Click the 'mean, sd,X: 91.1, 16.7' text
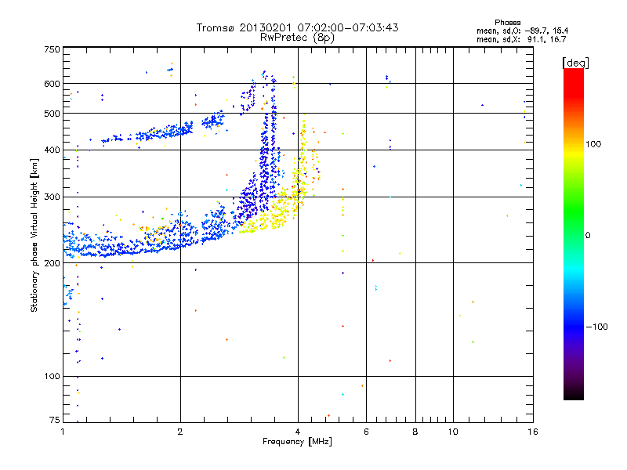627x470 pixels. coord(521,39)
